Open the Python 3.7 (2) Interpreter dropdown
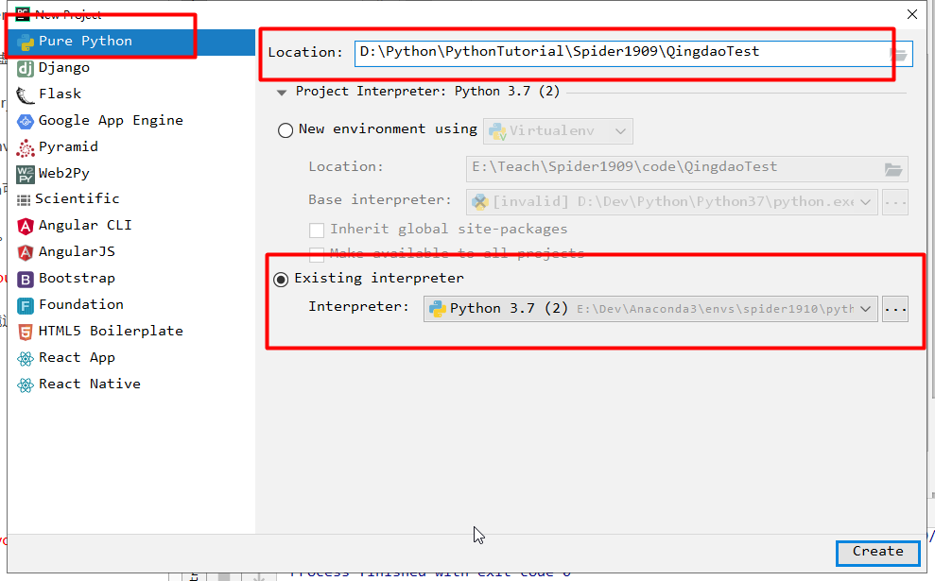Viewport: 935px width, 581px height. click(650, 309)
